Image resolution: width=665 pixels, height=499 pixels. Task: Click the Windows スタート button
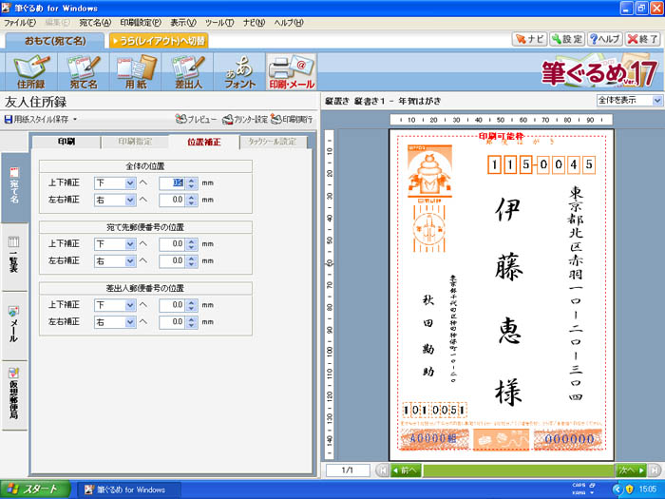35,489
